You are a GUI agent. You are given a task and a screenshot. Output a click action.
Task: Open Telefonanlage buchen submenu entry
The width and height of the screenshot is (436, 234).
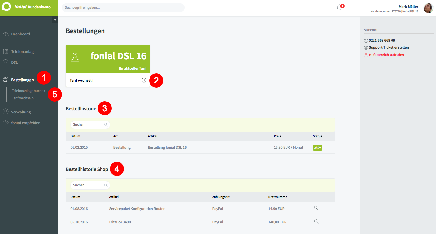pos(29,91)
